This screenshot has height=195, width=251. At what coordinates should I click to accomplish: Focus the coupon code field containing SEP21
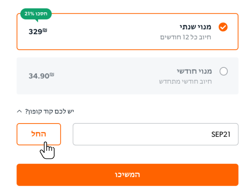(155, 134)
